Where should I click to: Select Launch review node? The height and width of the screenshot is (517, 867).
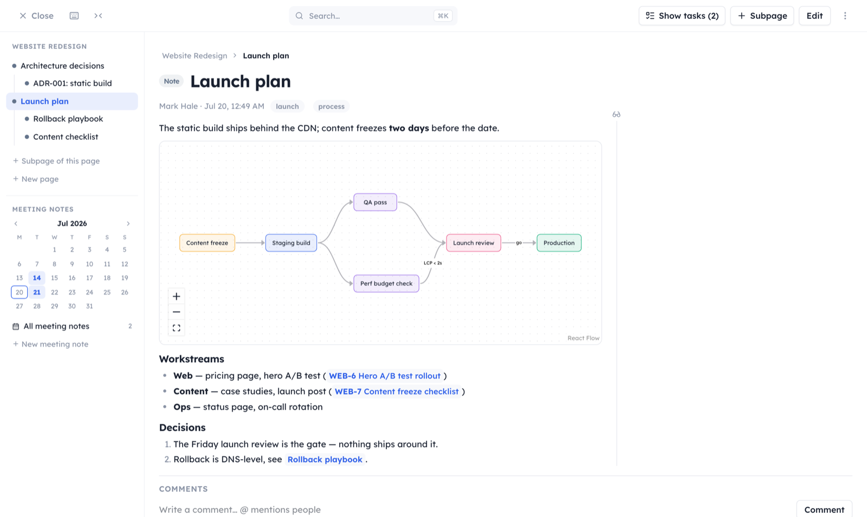coord(474,243)
